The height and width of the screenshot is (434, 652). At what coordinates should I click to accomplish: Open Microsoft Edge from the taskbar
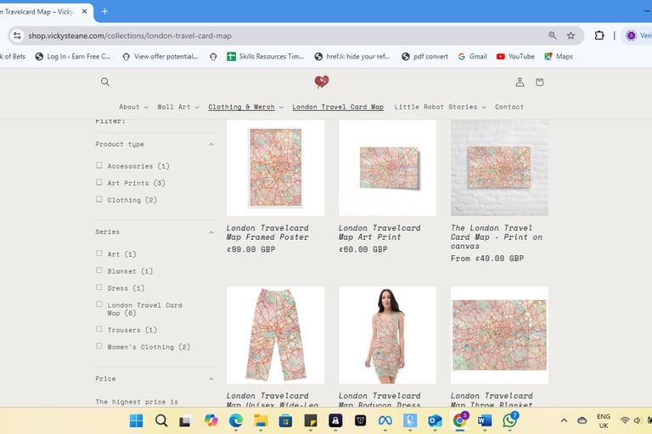[x=236, y=420]
